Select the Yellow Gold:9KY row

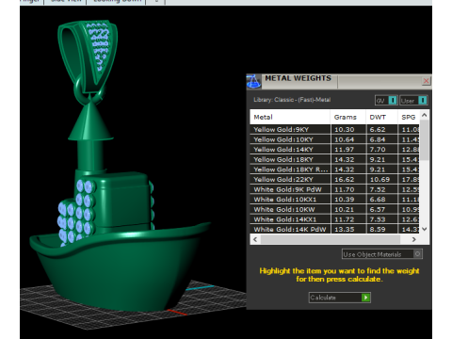point(334,129)
